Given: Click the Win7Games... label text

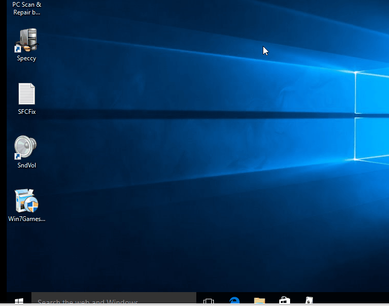Looking at the screenshot, I should [27, 219].
